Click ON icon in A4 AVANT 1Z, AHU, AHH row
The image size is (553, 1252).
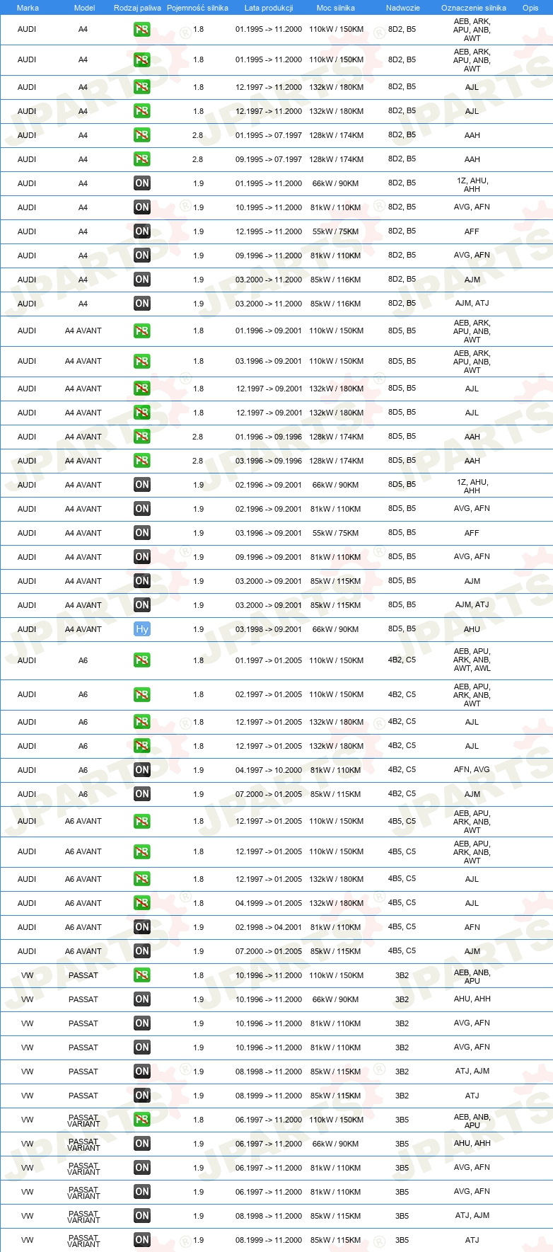click(x=142, y=484)
